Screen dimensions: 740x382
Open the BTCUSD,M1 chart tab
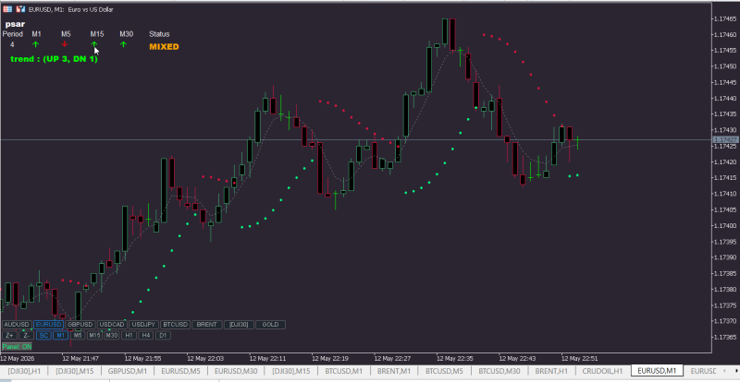343,371
